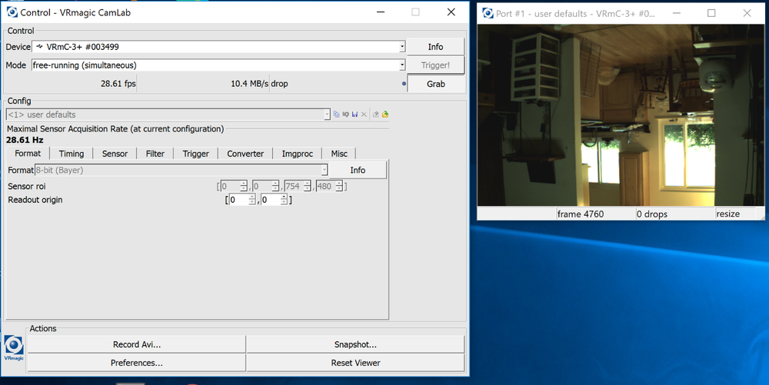Click the Snapshot... button
Screen dimensions: 769x385
click(355, 344)
